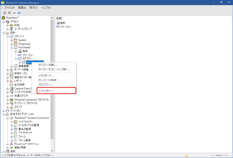
Task: Click the ユーザーとグループ icon in the tree
Action: [12, 29]
